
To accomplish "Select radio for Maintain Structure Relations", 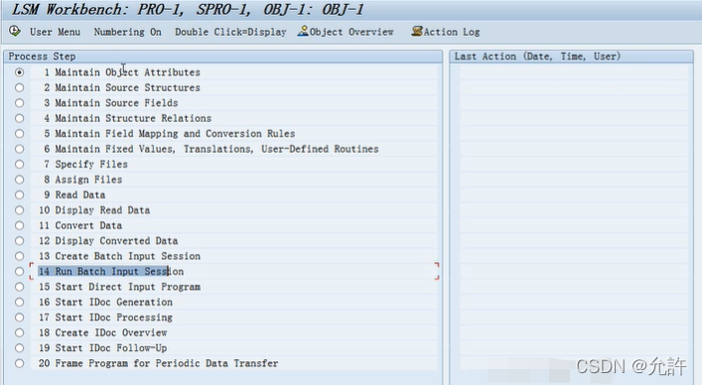I will click(x=19, y=118).
